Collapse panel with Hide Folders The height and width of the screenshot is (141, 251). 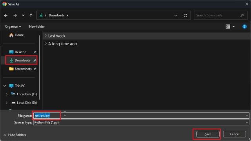coord(15,135)
